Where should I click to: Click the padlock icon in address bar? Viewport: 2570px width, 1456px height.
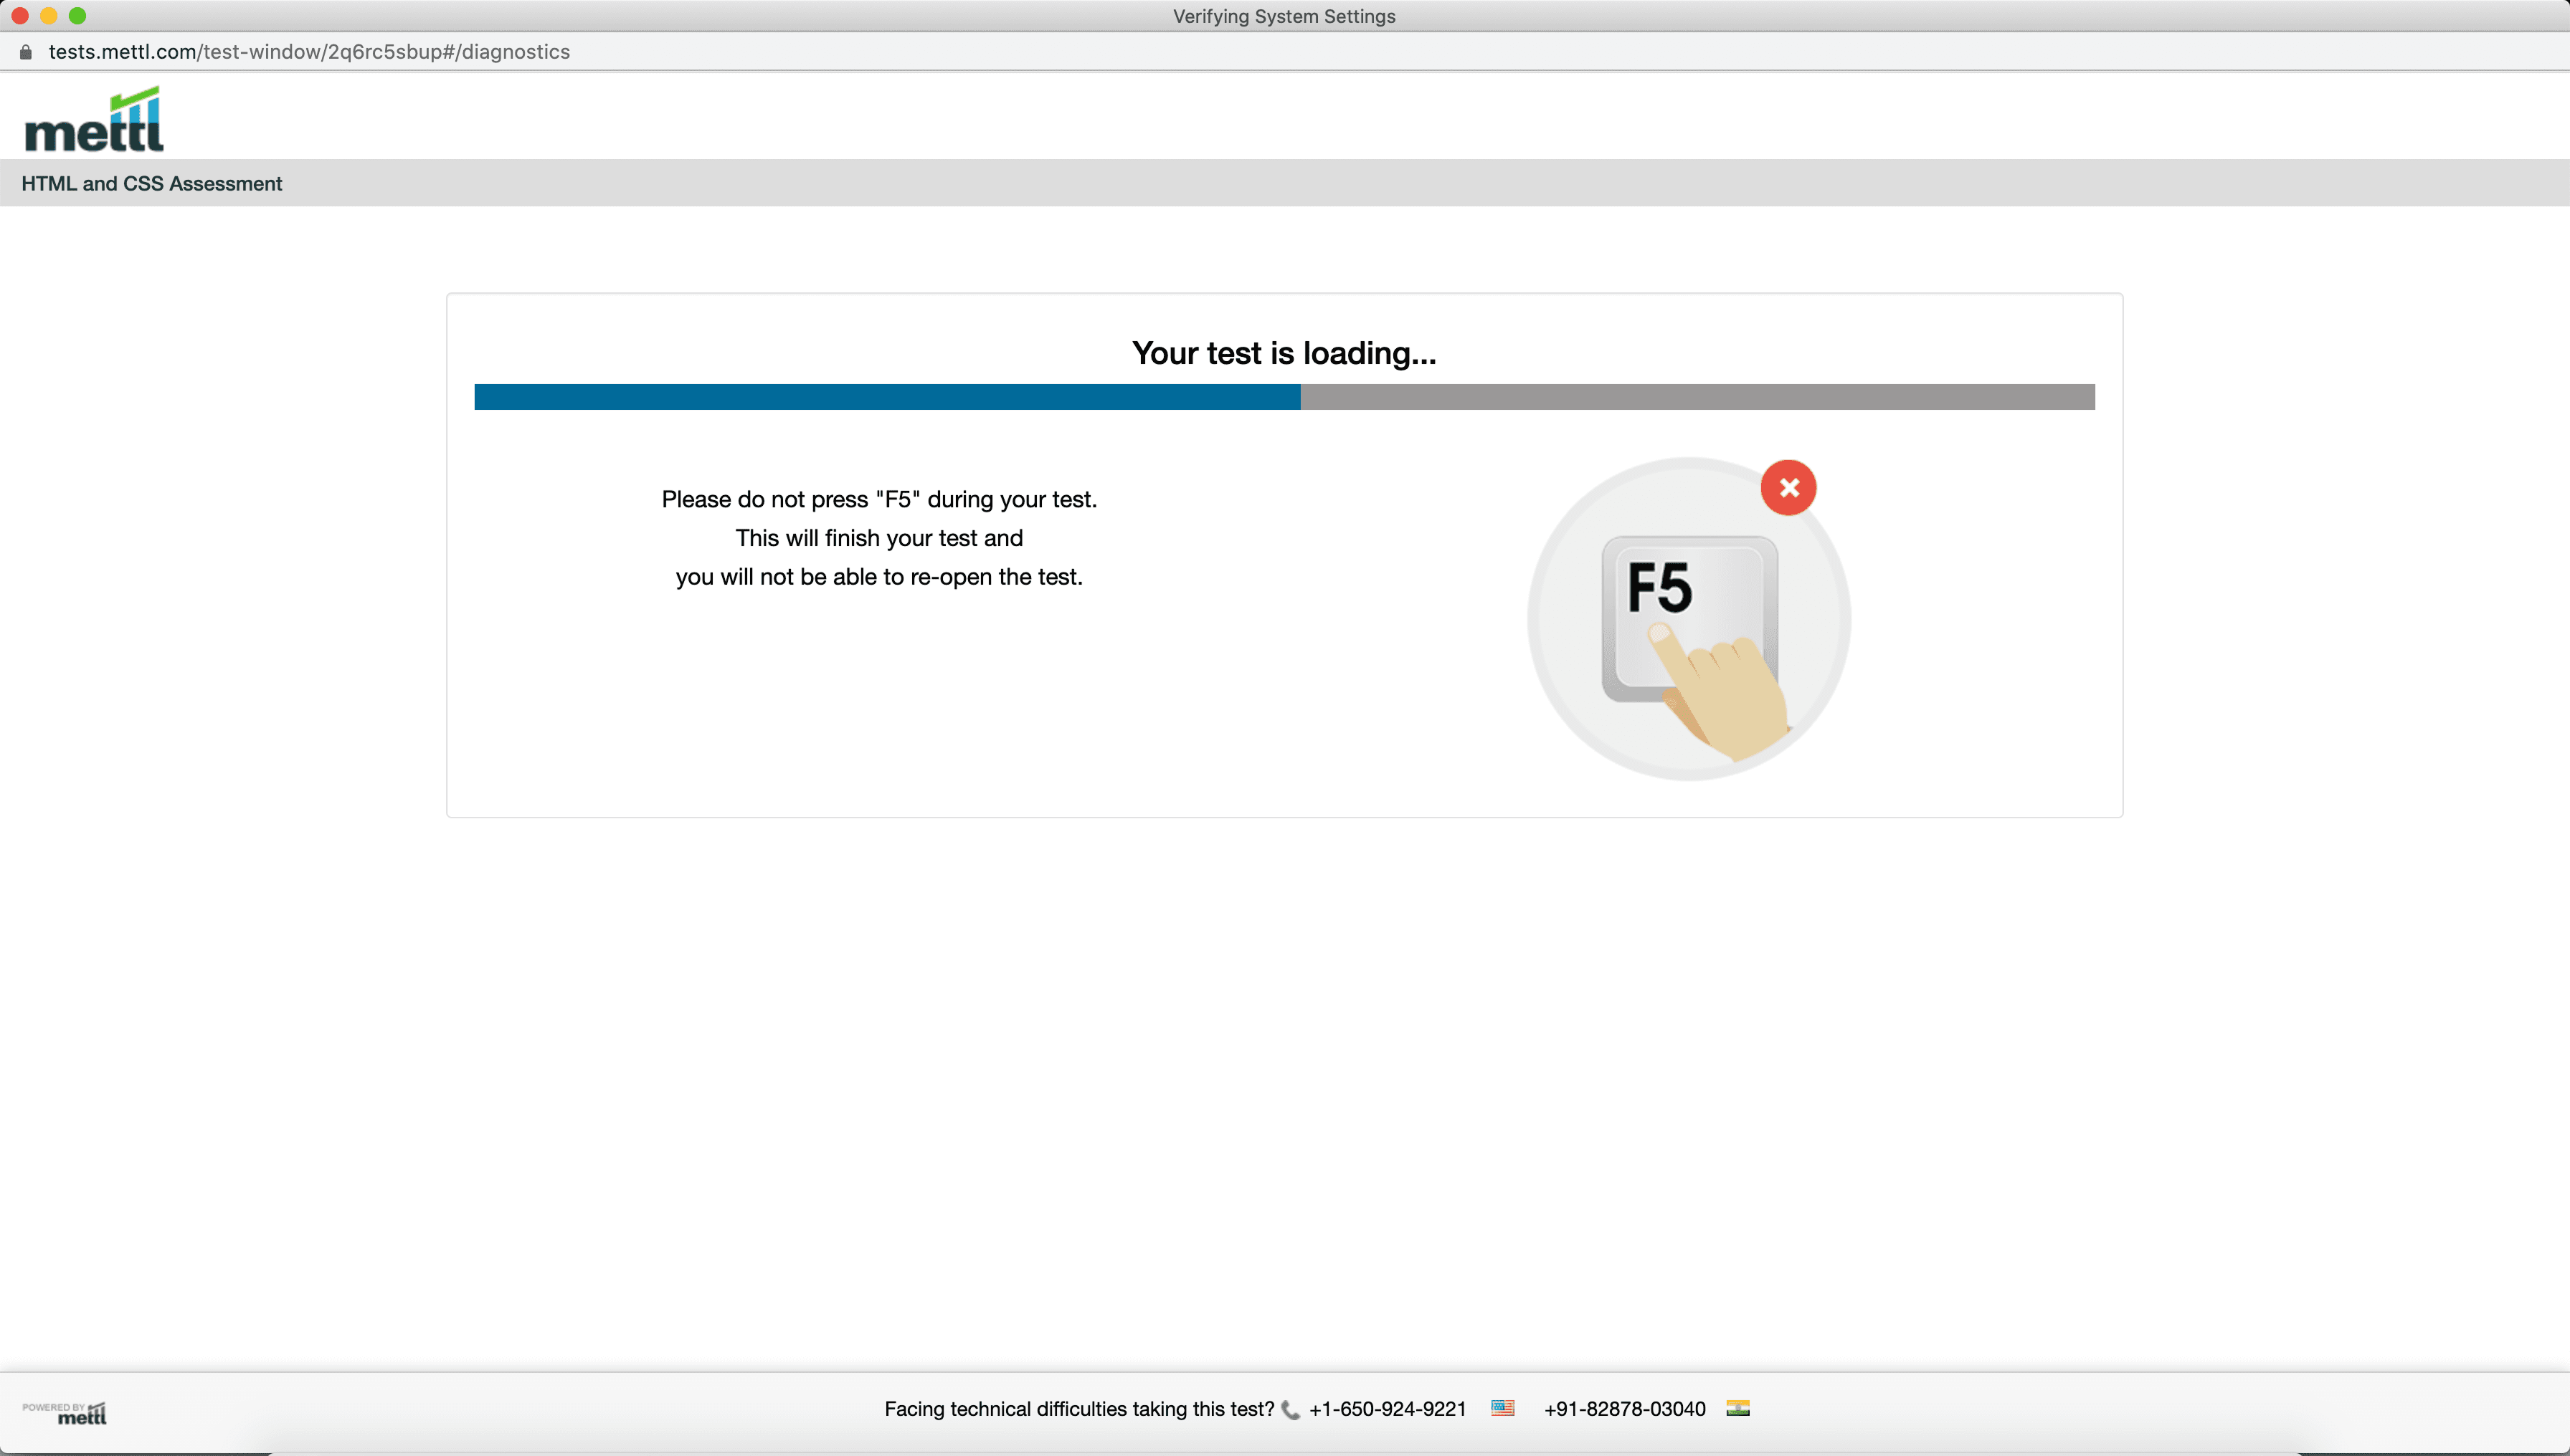click(x=26, y=52)
